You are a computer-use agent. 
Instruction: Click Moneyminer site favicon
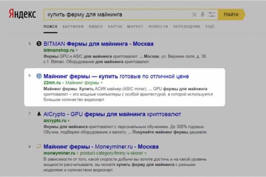coord(39,146)
